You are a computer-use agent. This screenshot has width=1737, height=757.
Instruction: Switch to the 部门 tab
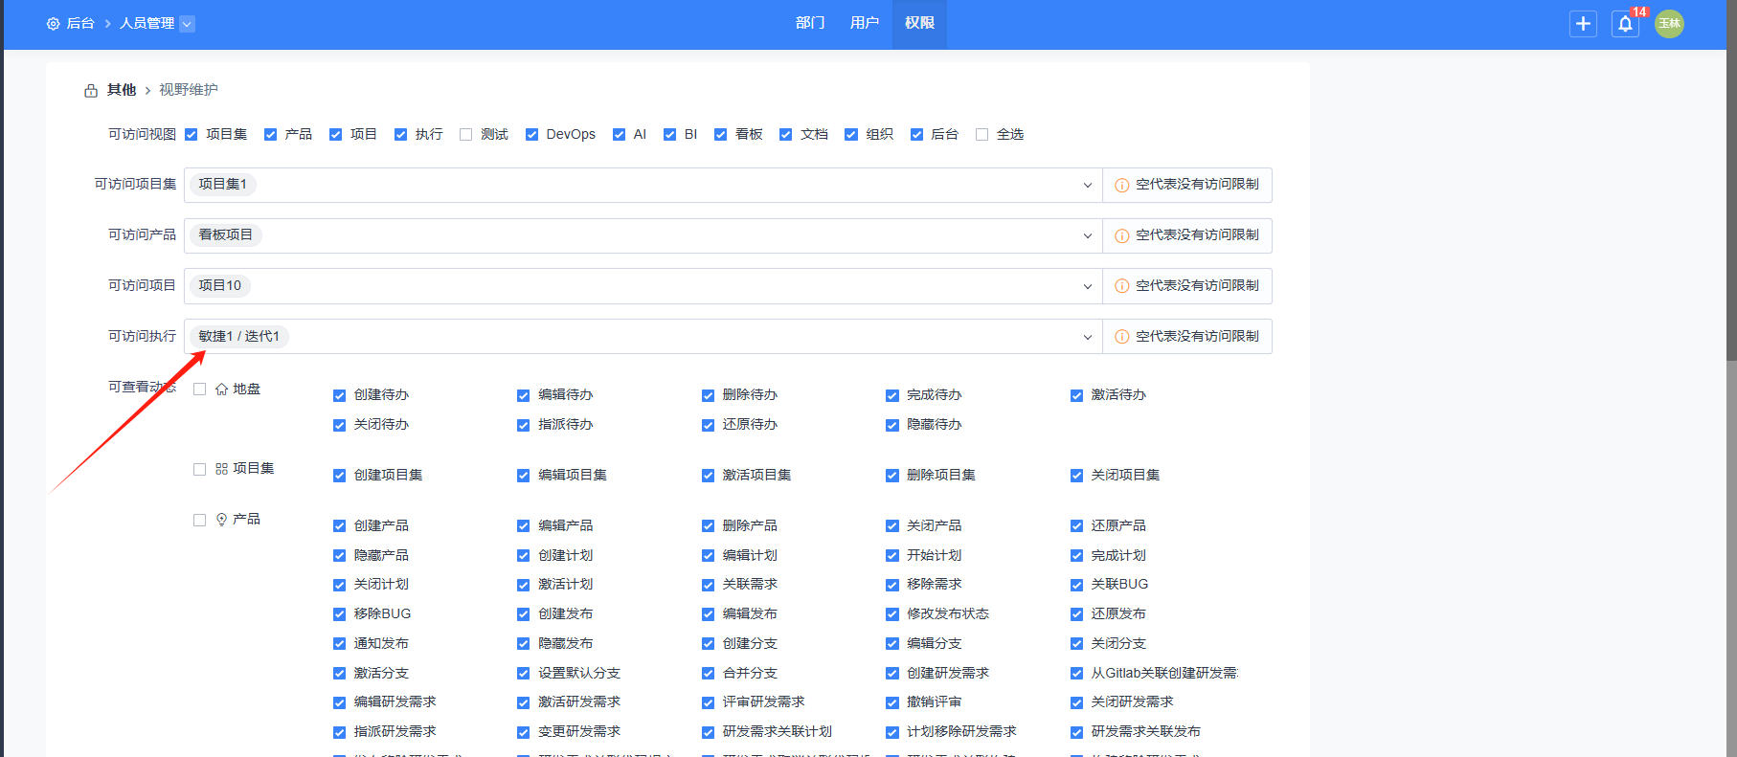pyautogui.click(x=810, y=23)
